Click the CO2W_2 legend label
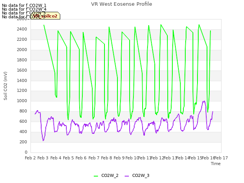 110,175
